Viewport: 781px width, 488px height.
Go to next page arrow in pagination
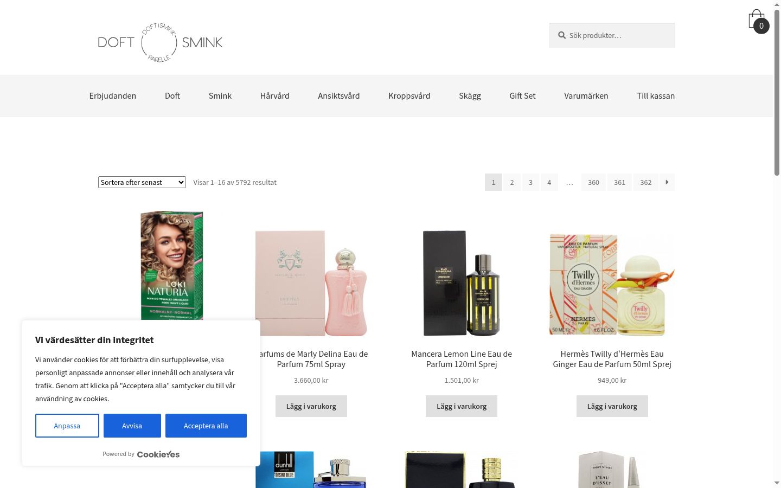667,182
